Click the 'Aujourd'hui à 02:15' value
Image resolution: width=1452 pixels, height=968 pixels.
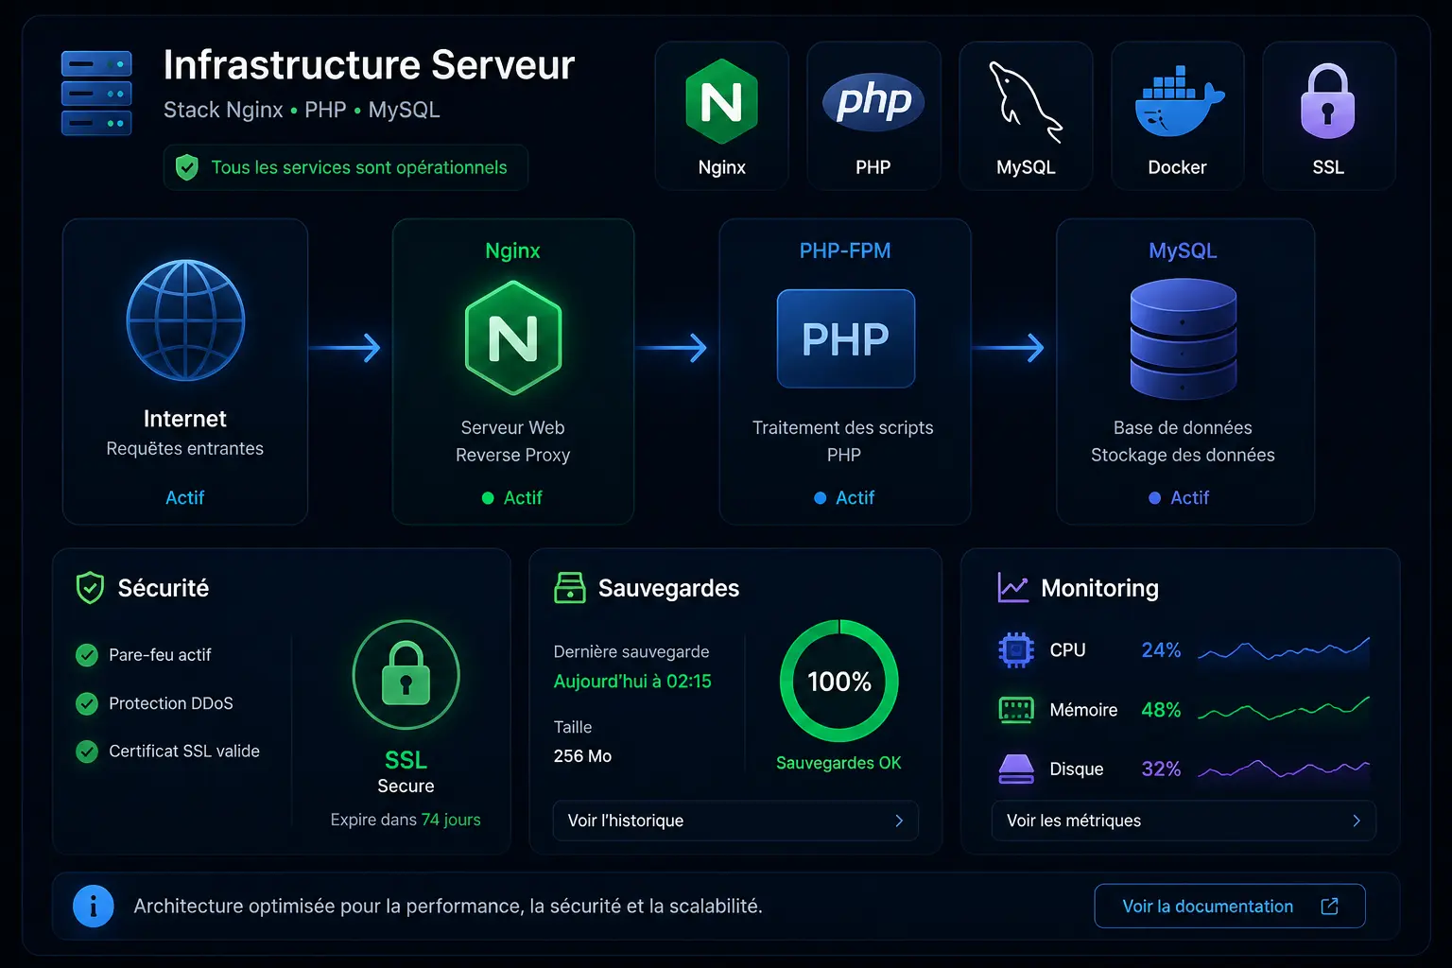point(632,682)
